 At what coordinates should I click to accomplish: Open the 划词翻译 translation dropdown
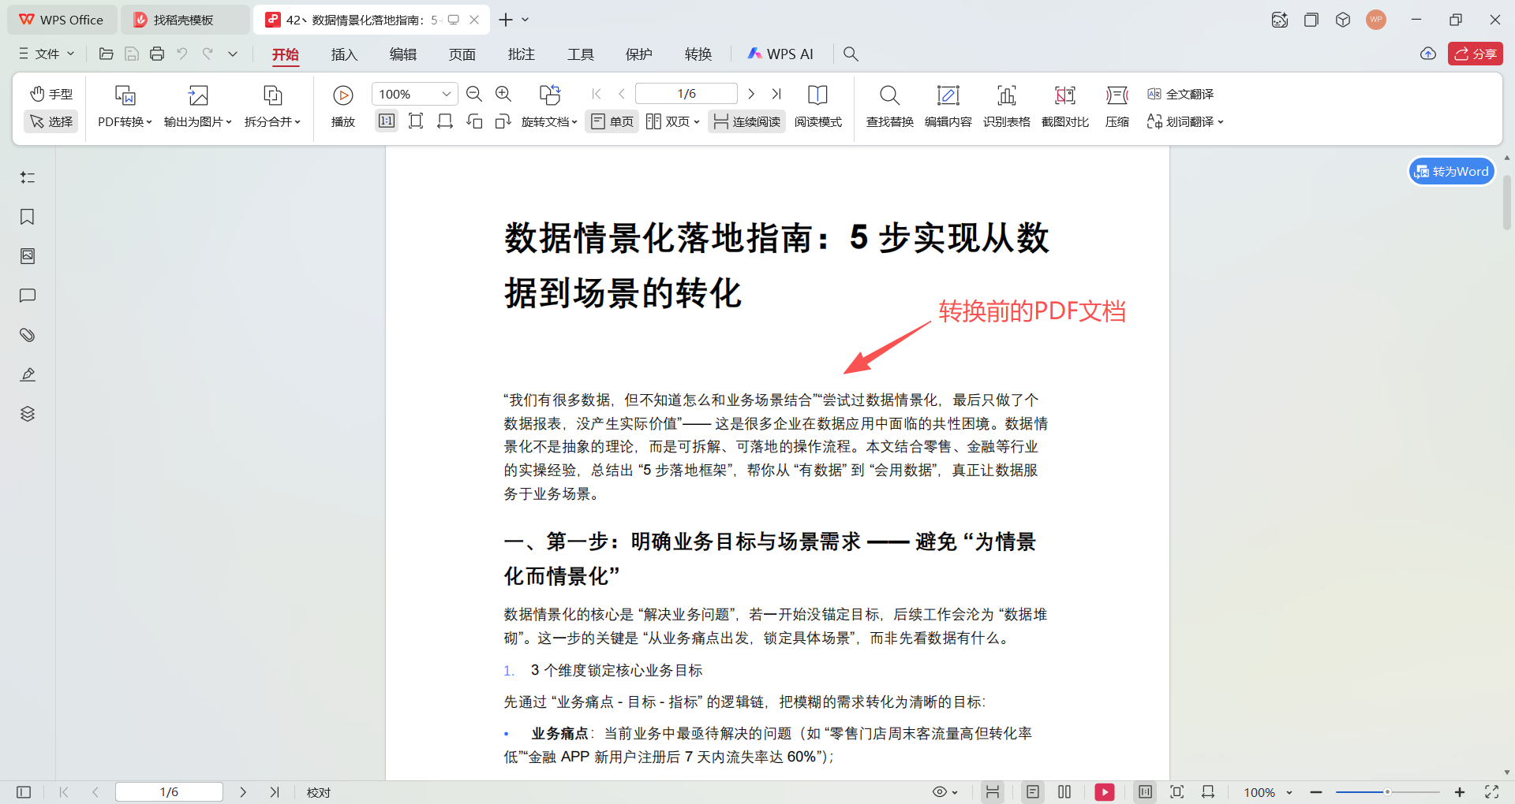pyautogui.click(x=1185, y=121)
